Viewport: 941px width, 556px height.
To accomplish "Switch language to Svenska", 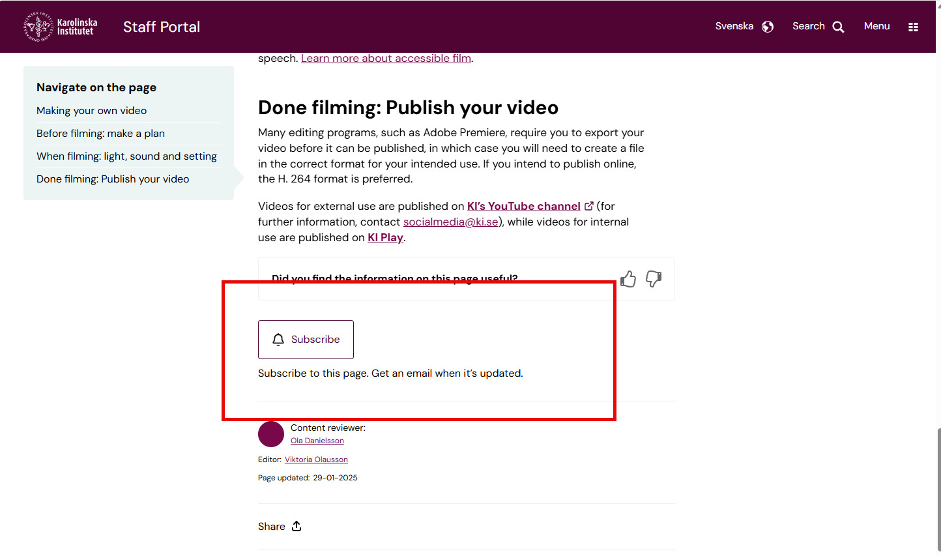I will [x=734, y=26].
